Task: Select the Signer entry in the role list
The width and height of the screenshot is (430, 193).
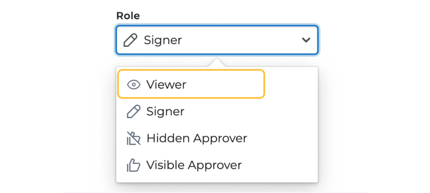Action: [165, 112]
